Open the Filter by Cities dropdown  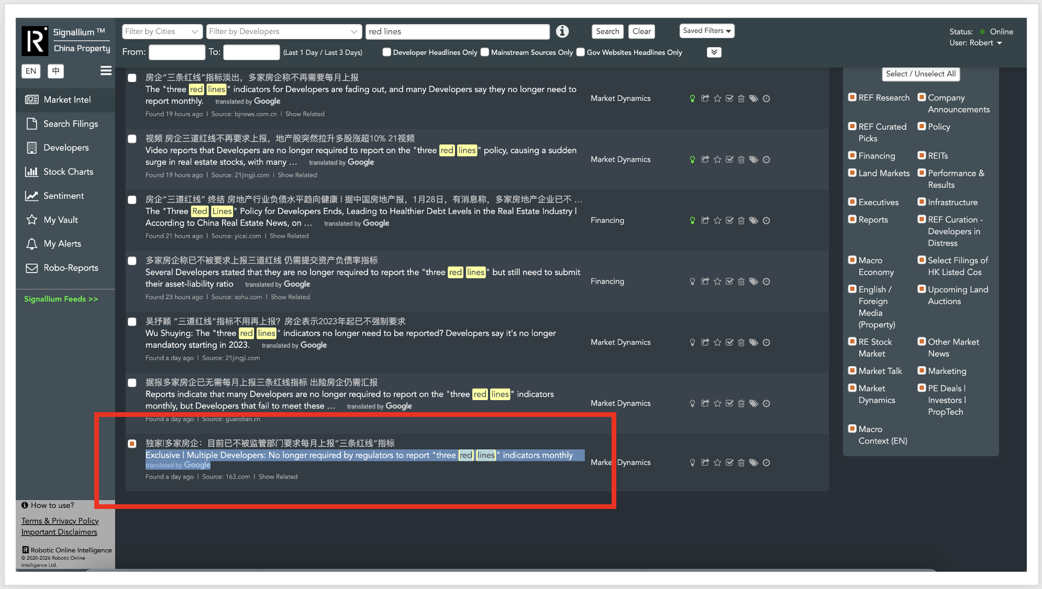click(162, 31)
